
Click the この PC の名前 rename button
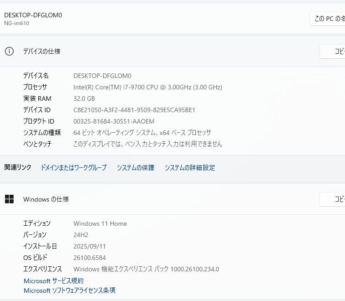click(327, 19)
